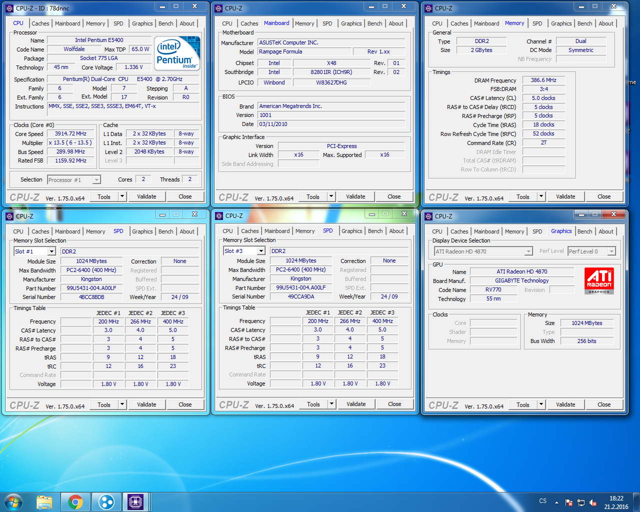Select the SPD tab in the Memory window

coord(537,23)
